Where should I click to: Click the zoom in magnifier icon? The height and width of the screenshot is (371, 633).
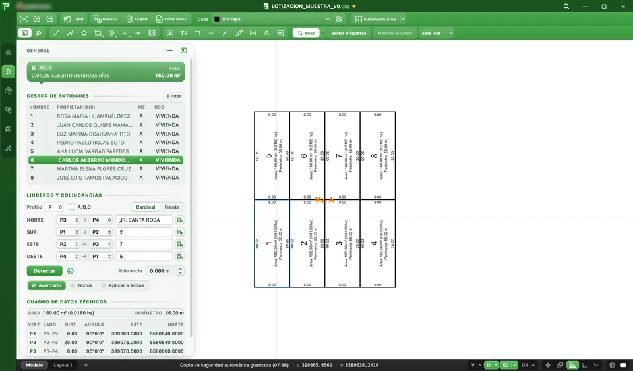click(37, 19)
